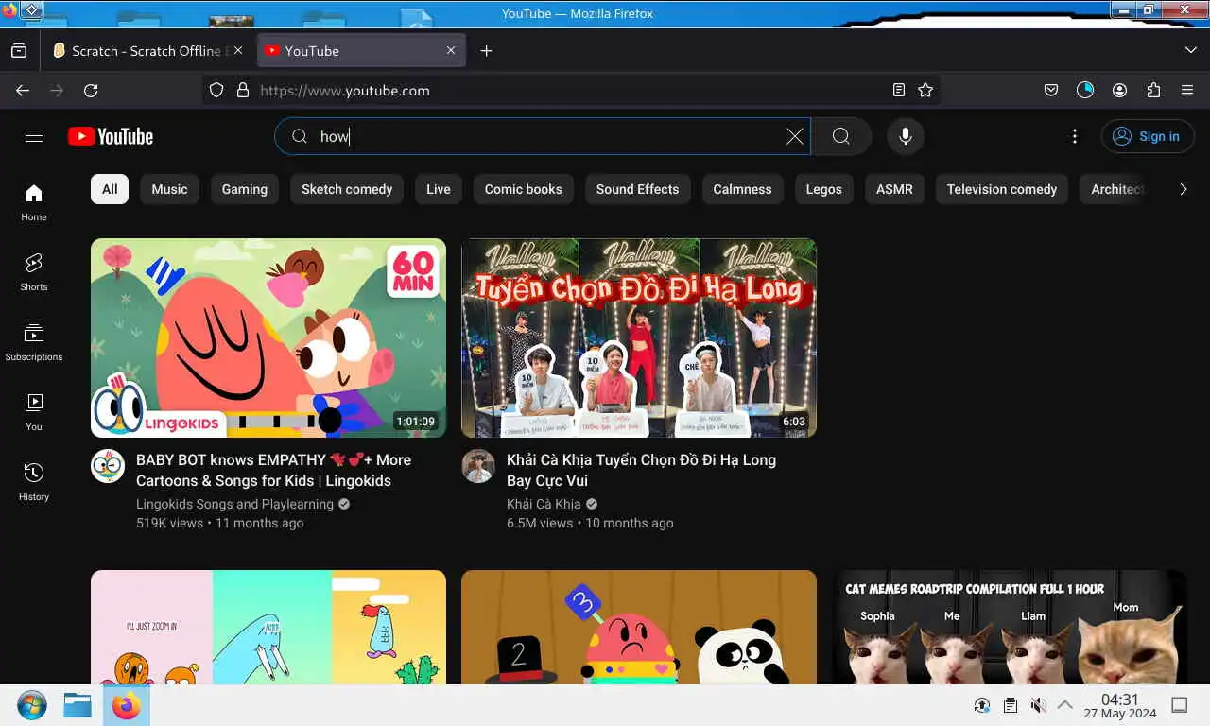Open the updates tray icon
1210x726 pixels.
pos(982,705)
